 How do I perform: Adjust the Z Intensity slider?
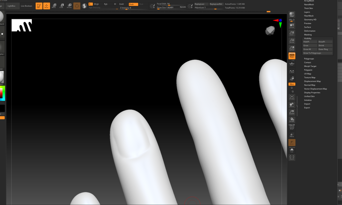133,8
